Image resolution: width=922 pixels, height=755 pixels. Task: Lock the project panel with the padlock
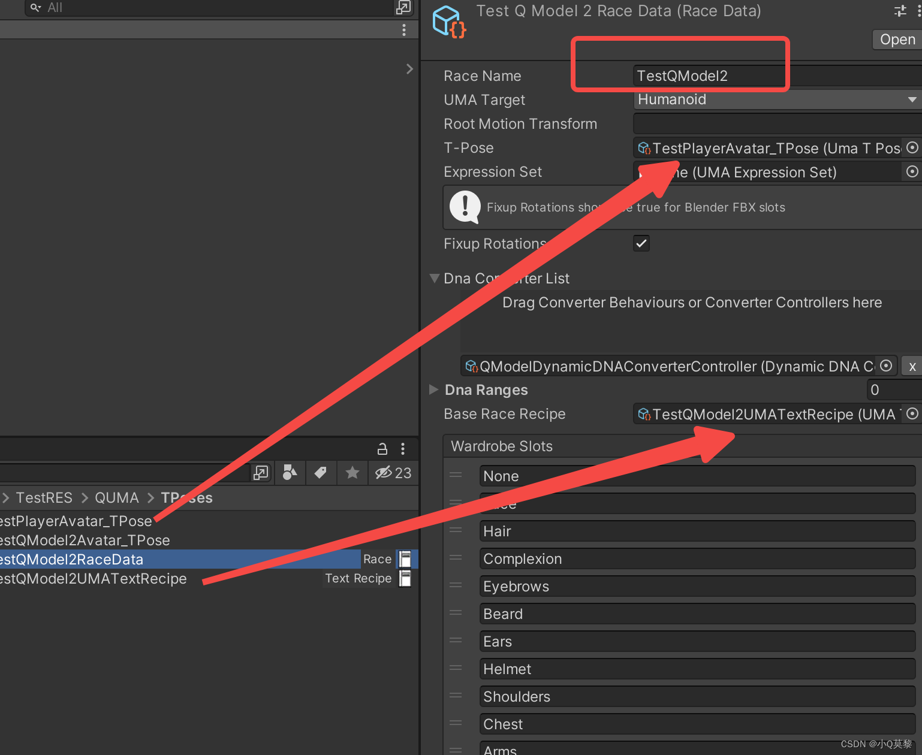382,448
